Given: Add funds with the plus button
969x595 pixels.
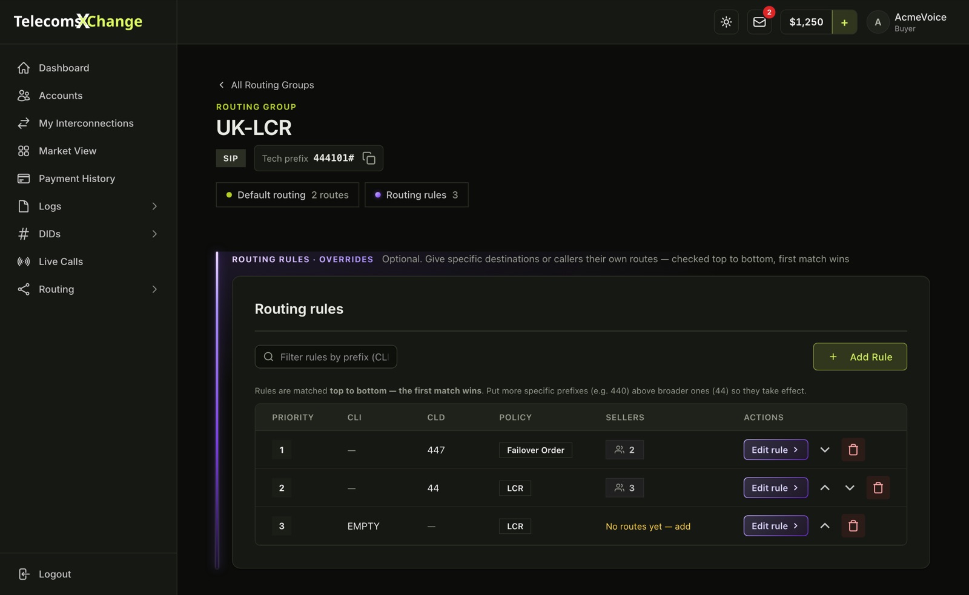Looking at the screenshot, I should [x=844, y=22].
